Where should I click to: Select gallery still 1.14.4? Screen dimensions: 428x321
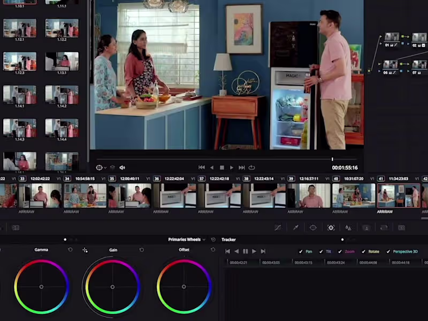(x=62, y=128)
